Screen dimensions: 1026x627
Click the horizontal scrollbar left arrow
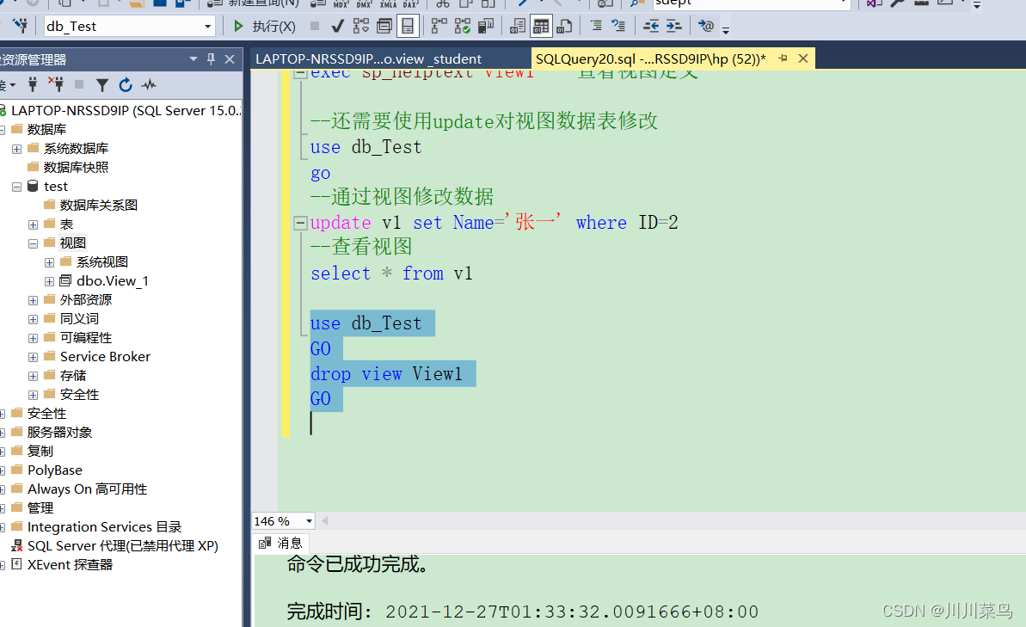point(324,521)
